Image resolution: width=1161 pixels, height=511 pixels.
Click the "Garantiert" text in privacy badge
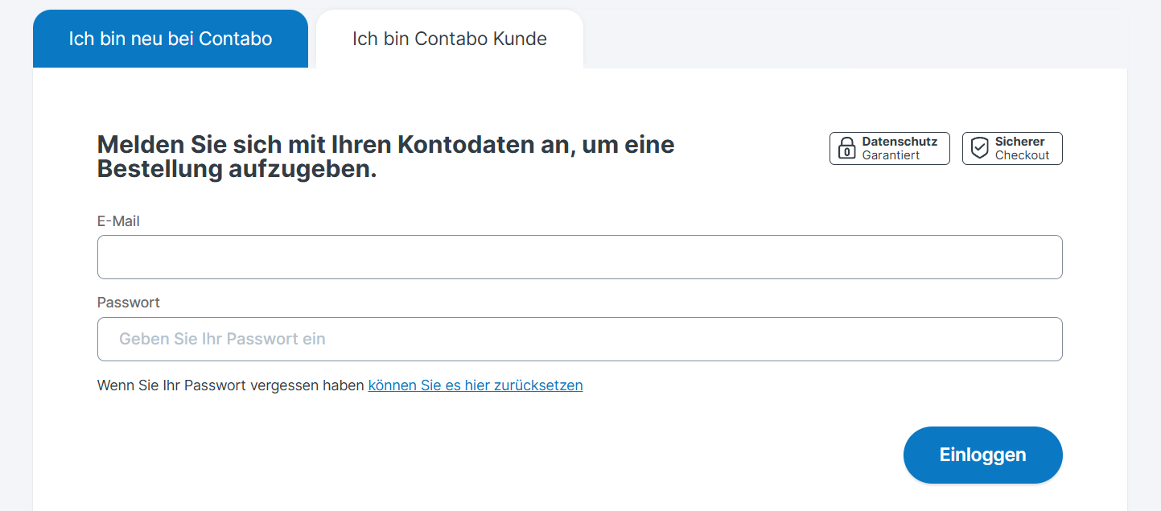click(x=891, y=155)
